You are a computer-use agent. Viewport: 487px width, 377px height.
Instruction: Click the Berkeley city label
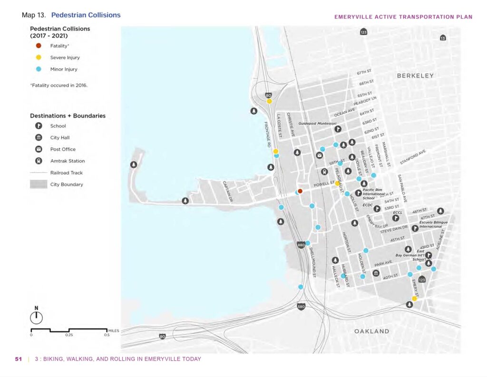point(415,76)
